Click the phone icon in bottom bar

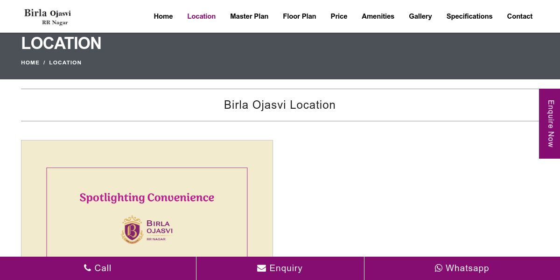[87, 268]
